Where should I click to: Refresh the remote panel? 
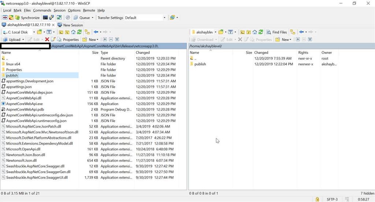click(x=261, y=32)
